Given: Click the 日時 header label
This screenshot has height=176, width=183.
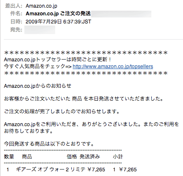Looking at the screenshot, I should (16, 22).
